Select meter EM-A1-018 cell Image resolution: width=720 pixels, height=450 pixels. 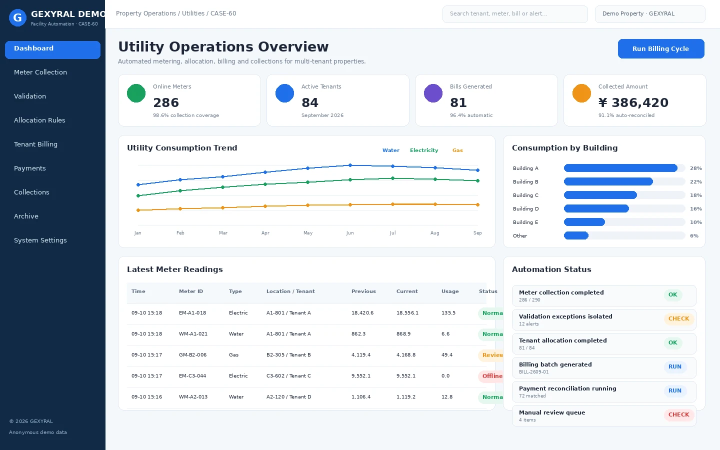pos(192,313)
